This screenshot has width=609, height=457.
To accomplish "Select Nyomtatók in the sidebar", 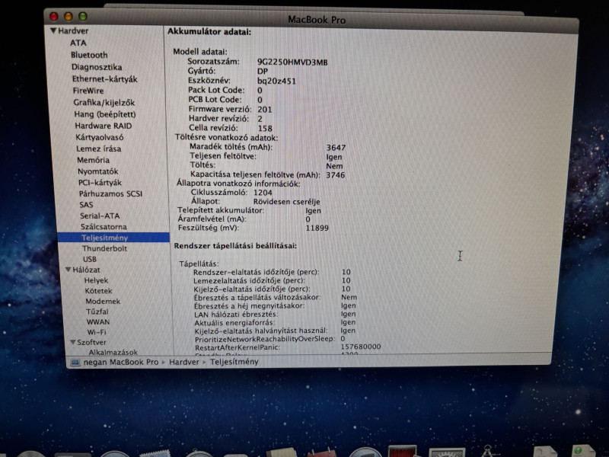I will [x=98, y=171].
